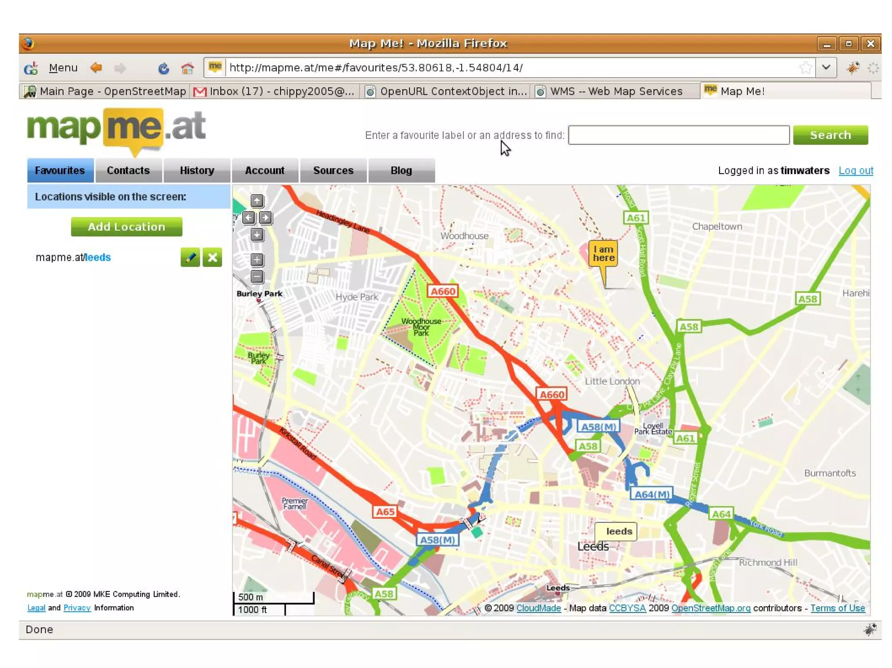Viewport: 892px width, 668px height.
Task: Click the 'Locations visible on the screen:' header
Action: (x=129, y=197)
